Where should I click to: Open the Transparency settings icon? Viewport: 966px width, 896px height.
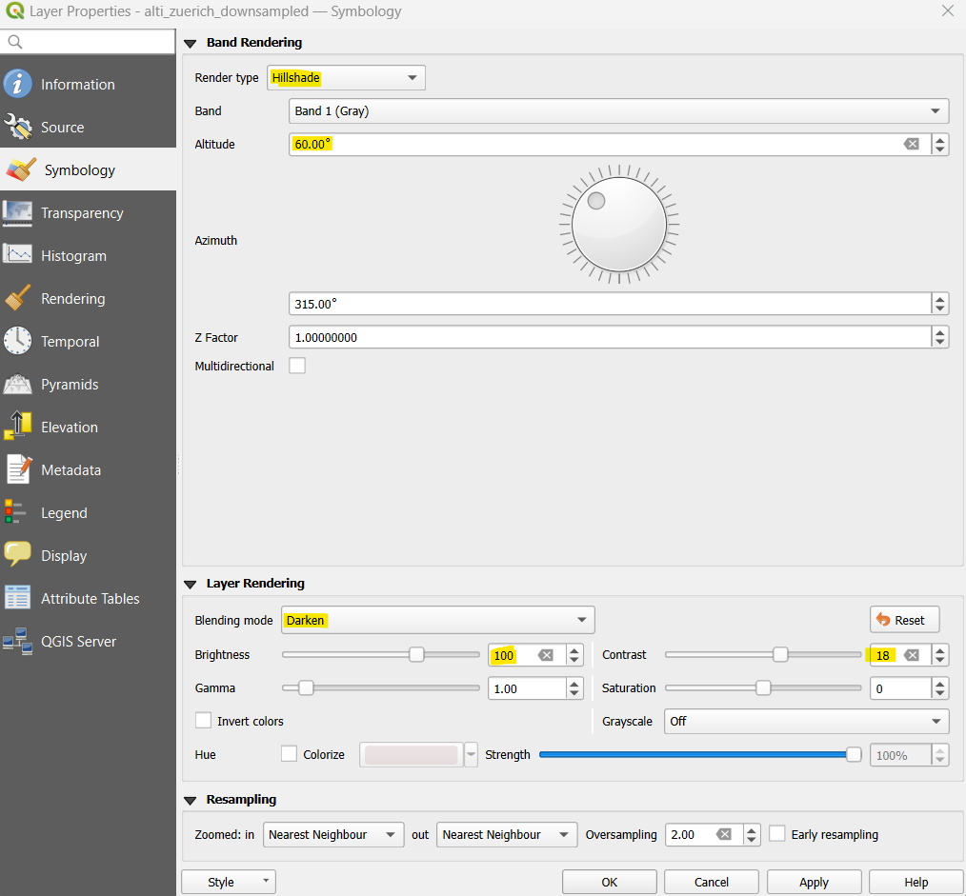pos(18,212)
